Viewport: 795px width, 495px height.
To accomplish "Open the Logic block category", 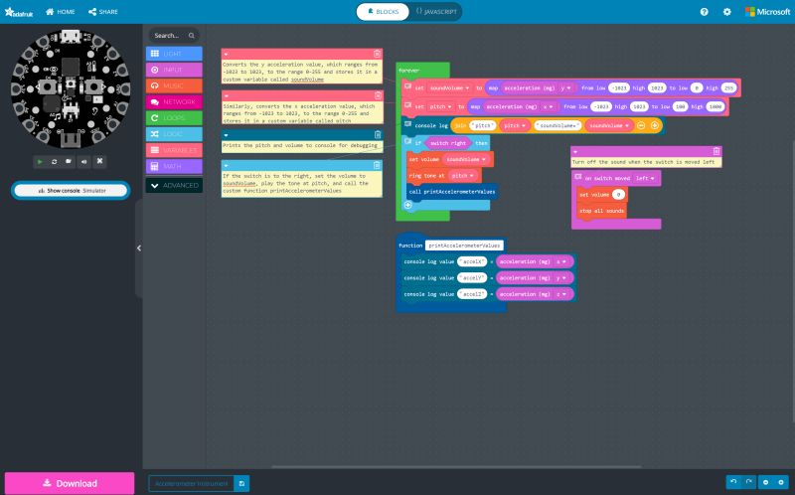I will (174, 134).
